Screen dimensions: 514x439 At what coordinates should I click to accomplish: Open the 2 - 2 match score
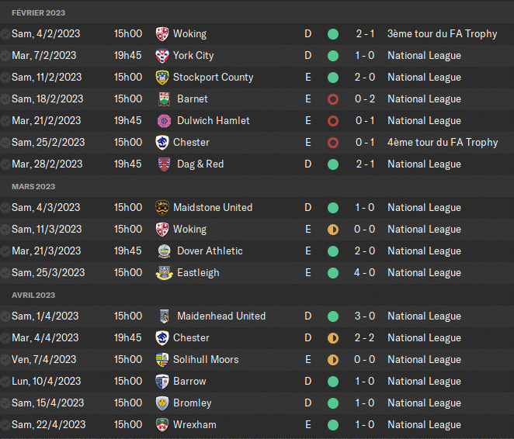point(365,338)
